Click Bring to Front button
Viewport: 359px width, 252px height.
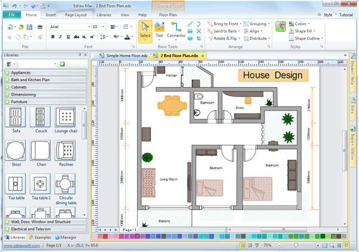tap(227, 23)
